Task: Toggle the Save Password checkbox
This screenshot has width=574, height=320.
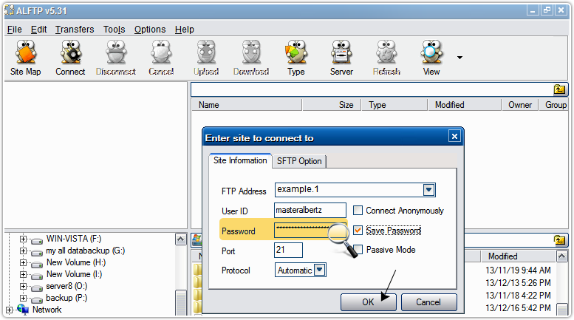Action: (x=358, y=230)
